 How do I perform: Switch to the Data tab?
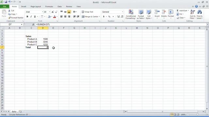[59, 6]
